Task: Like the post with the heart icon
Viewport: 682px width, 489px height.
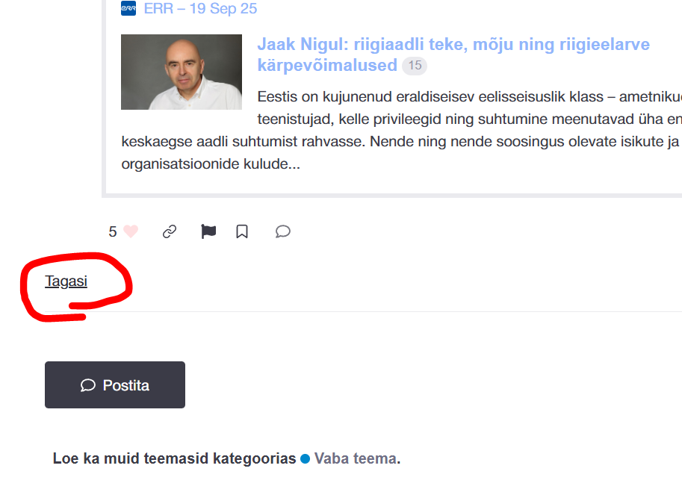Action: [131, 231]
